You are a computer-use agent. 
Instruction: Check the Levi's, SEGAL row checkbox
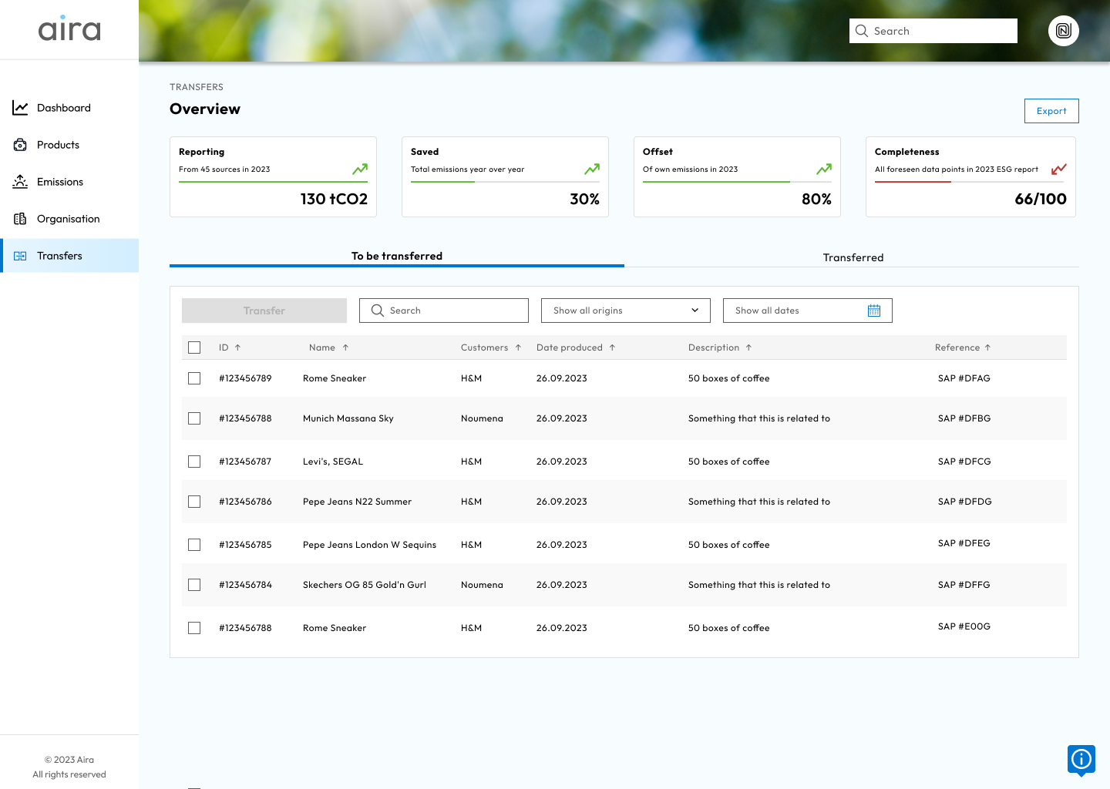coord(194,462)
